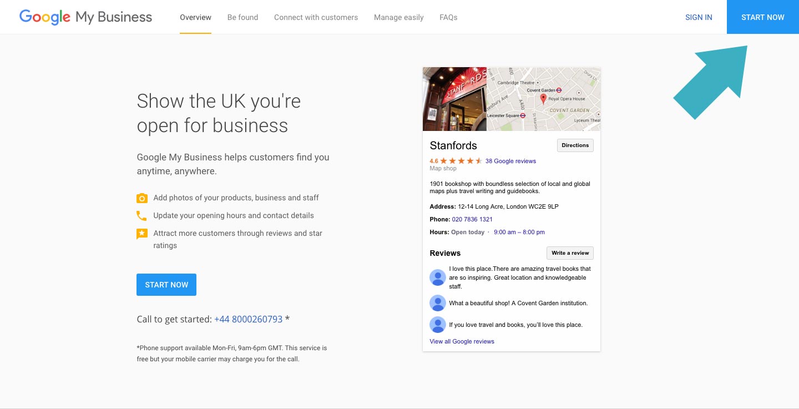The image size is (799, 409).
Task: Select the Manage easily tab
Action: point(398,17)
